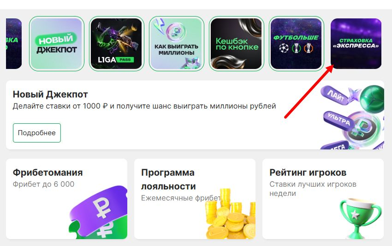Open the Фрибетомания promo card
Image resolution: width=392 pixels, height=246 pixels.
66,199
